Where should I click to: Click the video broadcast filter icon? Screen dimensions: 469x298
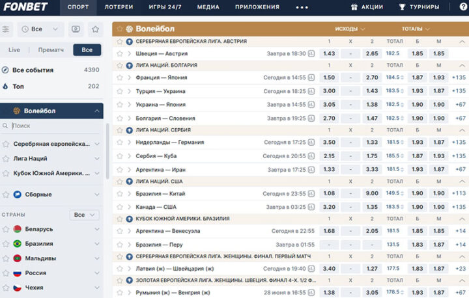76,29
